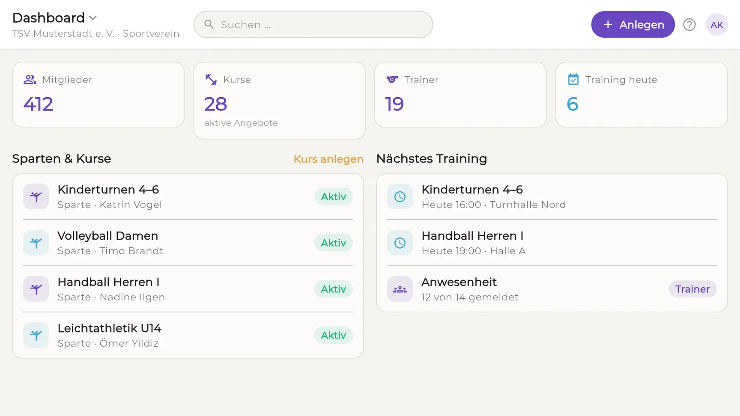
Task: Click Aktiv badge for Leichtathletik U14
Action: click(334, 335)
